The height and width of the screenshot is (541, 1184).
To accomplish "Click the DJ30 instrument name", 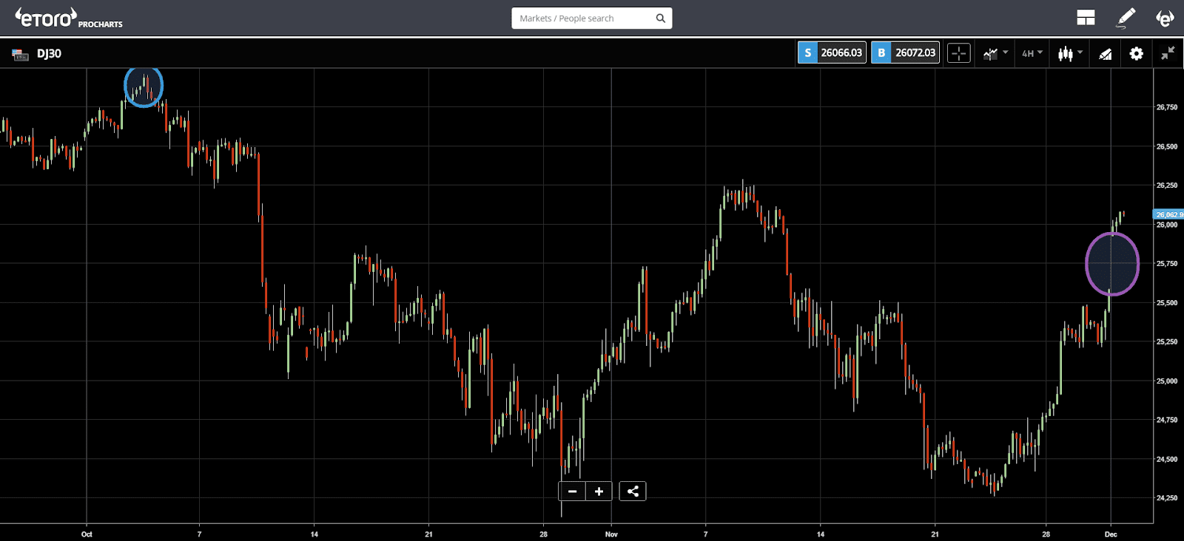I will (49, 53).
